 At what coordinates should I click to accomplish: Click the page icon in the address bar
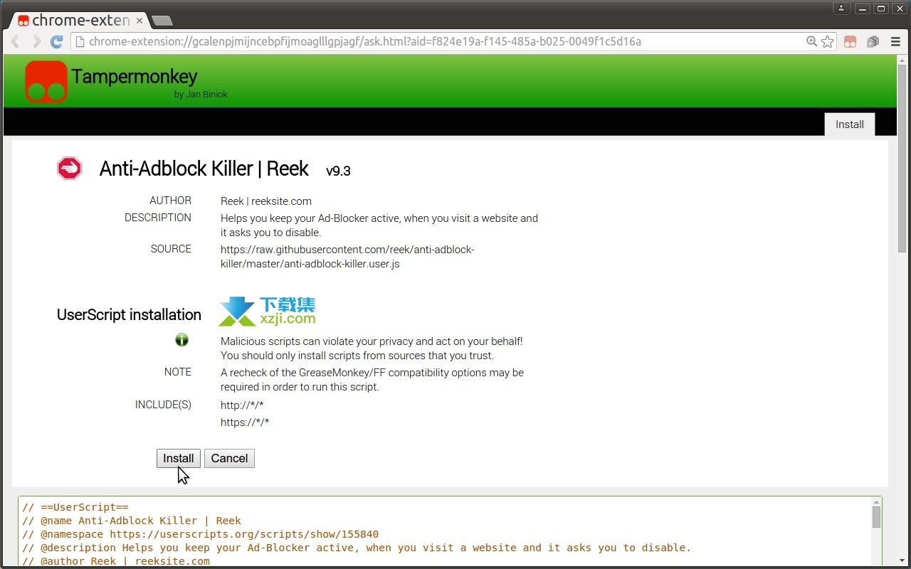tap(80, 42)
